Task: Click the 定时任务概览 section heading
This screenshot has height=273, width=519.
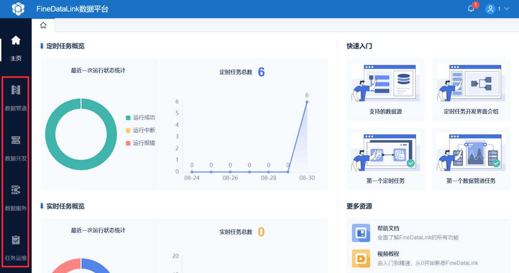Action: coord(65,46)
